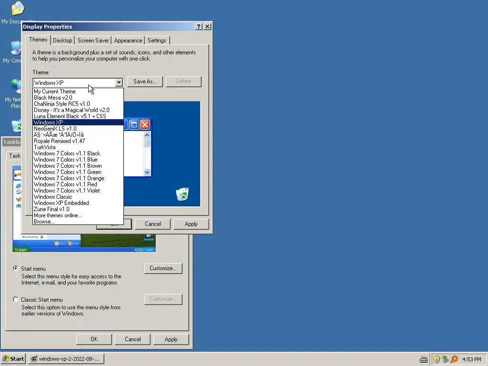Collapse the Theme dropdown using its arrow
This screenshot has height=366, width=488.
[119, 82]
